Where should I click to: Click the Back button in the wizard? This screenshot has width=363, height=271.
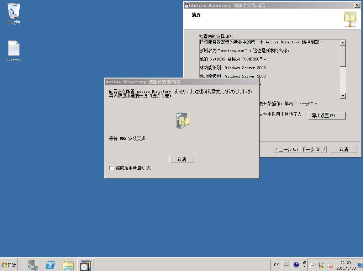[x=287, y=149]
